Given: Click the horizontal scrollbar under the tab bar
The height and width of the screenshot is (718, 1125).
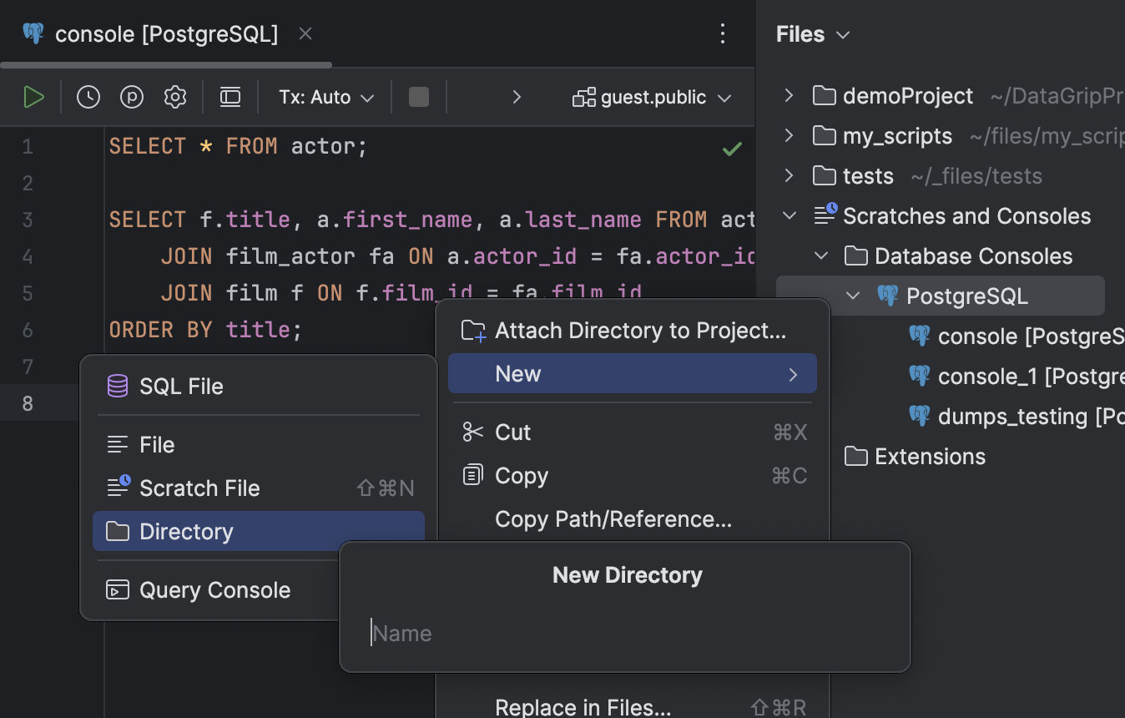Looking at the screenshot, I should click(165, 63).
